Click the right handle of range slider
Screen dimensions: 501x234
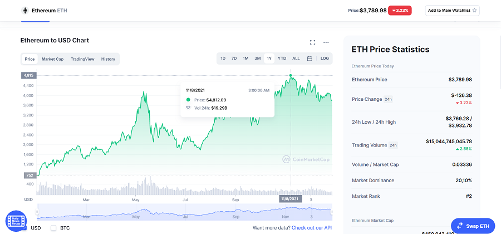[x=332, y=212]
